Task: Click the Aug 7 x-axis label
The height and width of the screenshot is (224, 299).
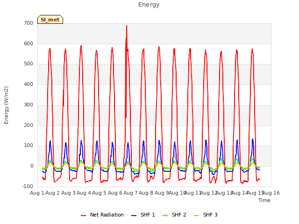Action: [x=130, y=193]
